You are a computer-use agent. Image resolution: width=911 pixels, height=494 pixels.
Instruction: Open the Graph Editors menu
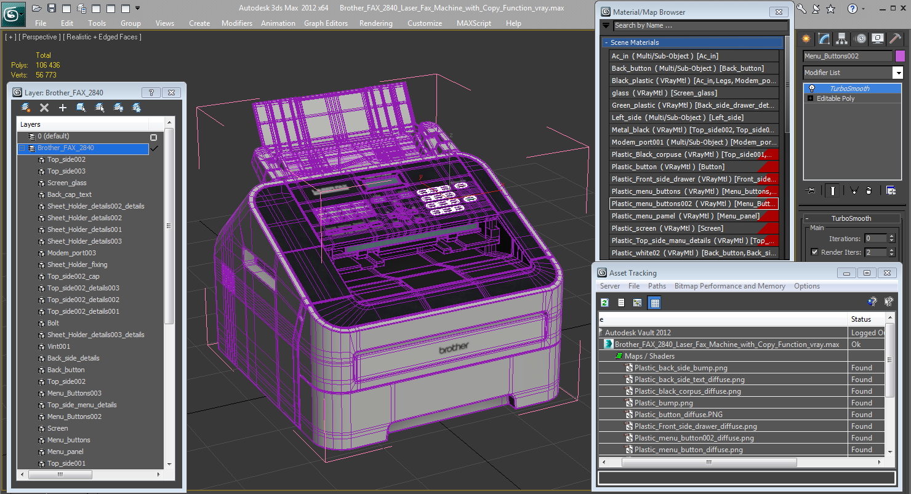tap(326, 23)
